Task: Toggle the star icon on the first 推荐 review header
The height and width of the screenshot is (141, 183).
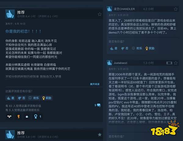Action: pos(99,14)
